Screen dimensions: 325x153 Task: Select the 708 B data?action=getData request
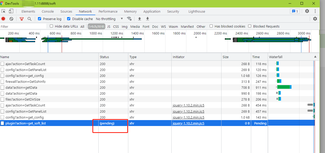click(x=21, y=87)
